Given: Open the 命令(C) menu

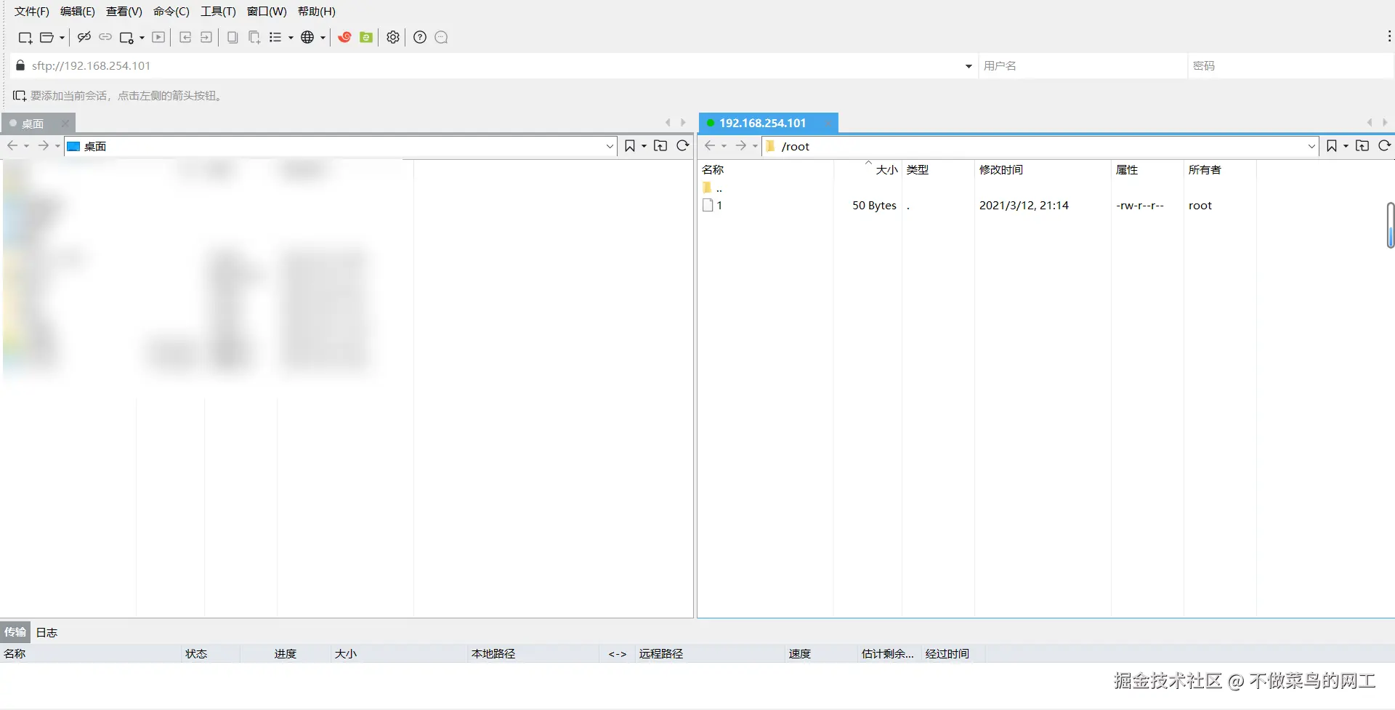Looking at the screenshot, I should click(171, 12).
